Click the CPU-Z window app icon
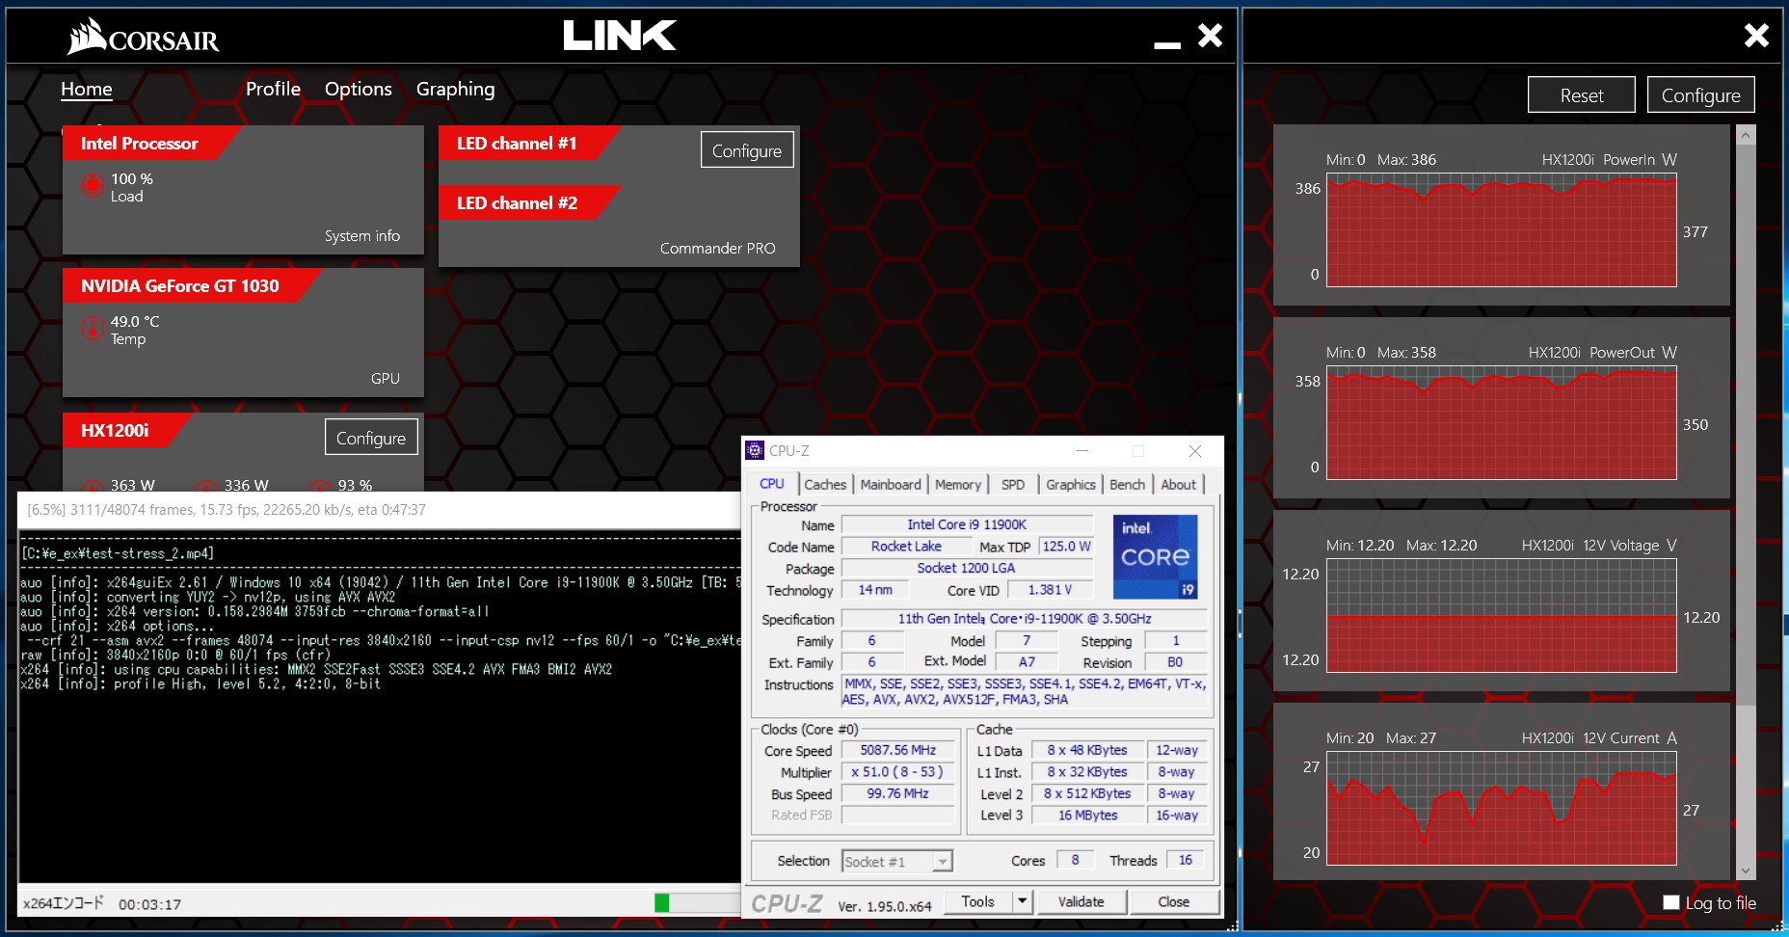 [x=755, y=450]
